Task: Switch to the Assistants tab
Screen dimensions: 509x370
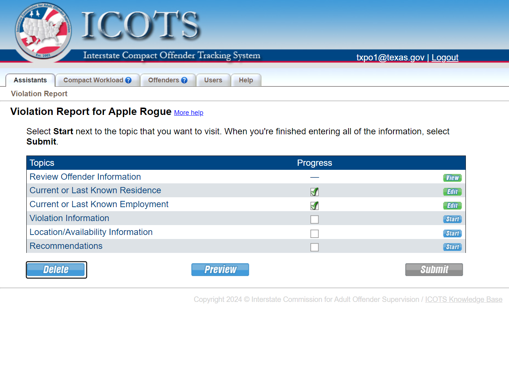Action: (x=30, y=80)
